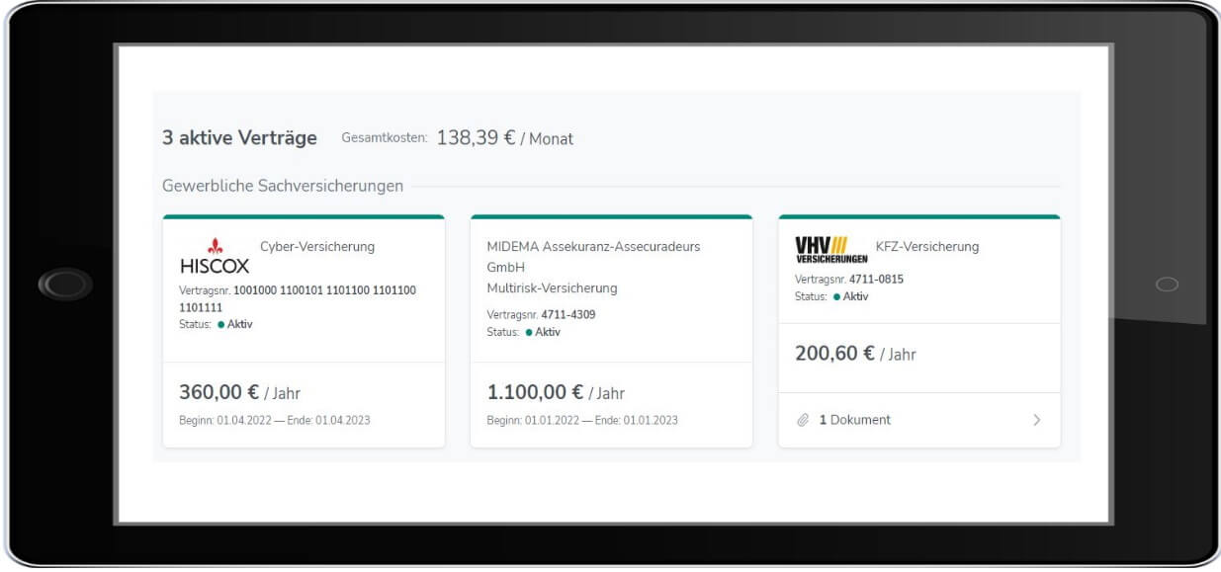The image size is (1221, 572).
Task: Click the Hiscox logo on the first card
Action: coord(215,256)
